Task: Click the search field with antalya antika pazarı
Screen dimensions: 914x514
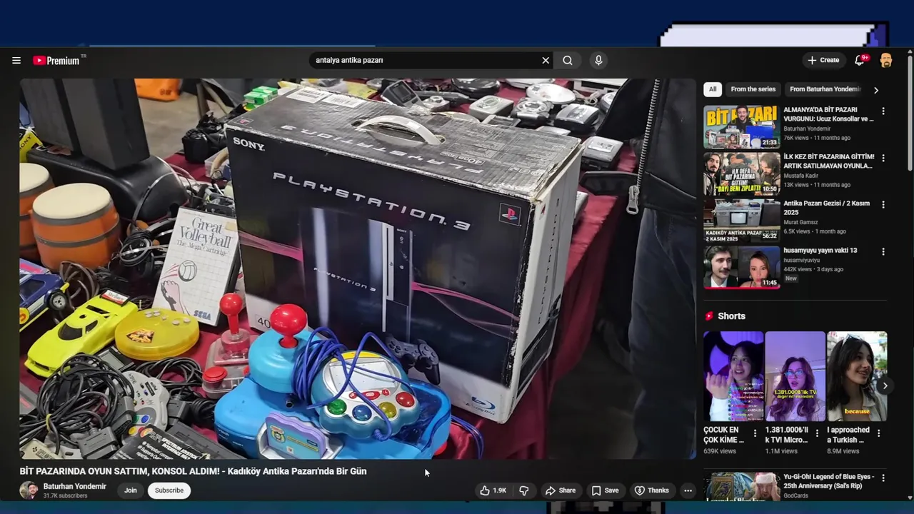Action: click(x=425, y=61)
